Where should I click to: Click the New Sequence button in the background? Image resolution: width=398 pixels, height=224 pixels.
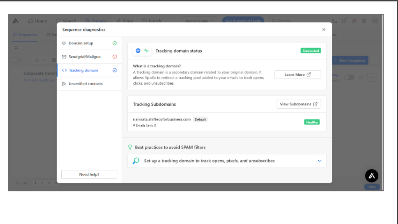tap(350, 60)
